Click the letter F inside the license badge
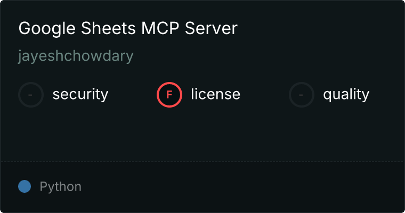Image resolution: width=405 pixels, height=213 pixels. pos(169,95)
